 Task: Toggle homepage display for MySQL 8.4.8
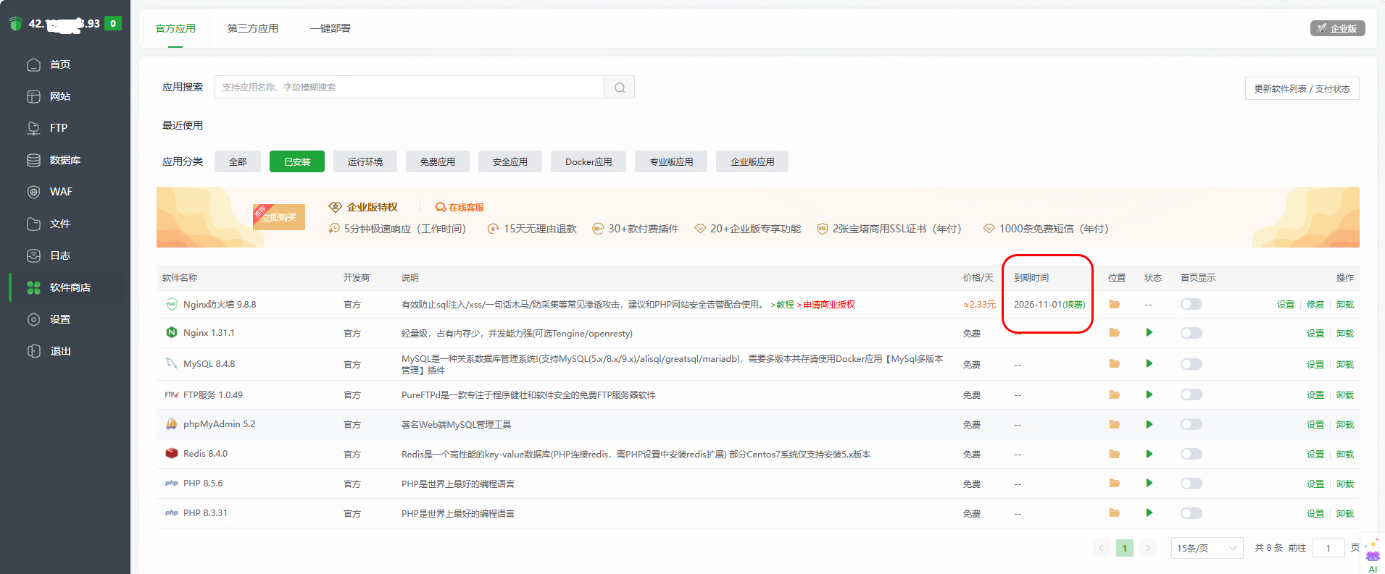pyautogui.click(x=1191, y=364)
